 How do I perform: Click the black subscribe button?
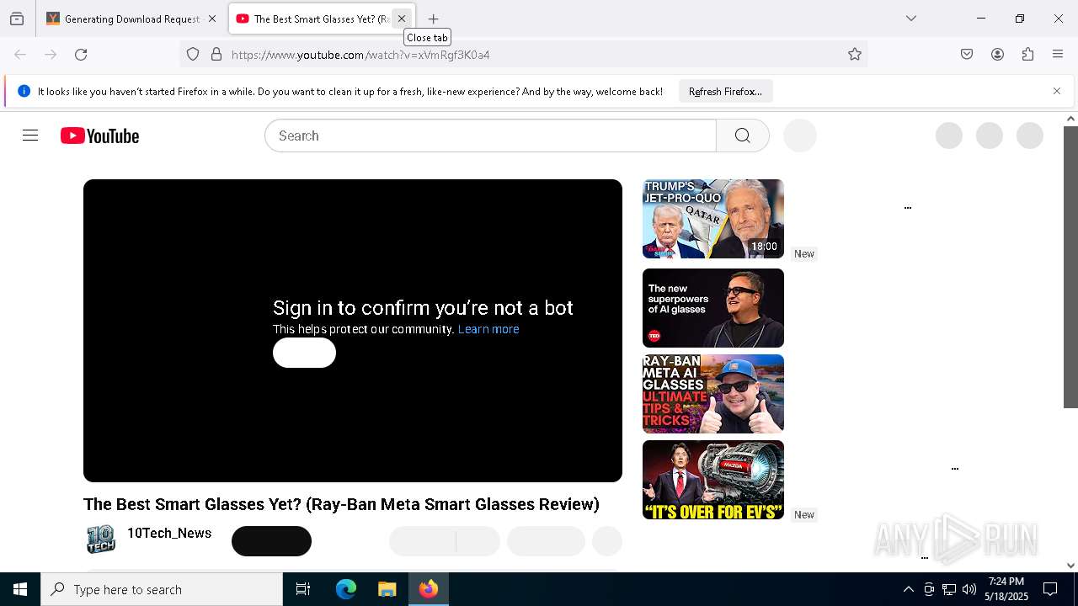click(271, 541)
